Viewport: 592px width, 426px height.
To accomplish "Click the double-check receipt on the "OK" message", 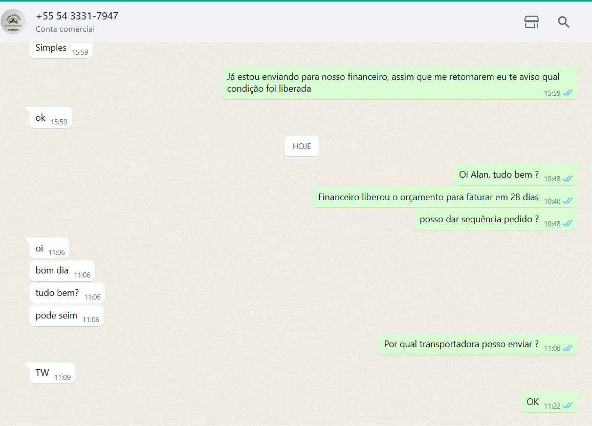I will pyautogui.click(x=567, y=406).
